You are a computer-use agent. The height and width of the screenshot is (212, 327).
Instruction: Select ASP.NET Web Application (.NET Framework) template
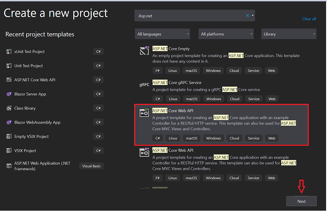pos(54,166)
